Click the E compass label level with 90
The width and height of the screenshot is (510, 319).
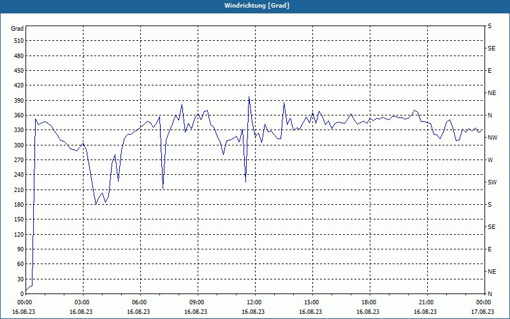490,249
